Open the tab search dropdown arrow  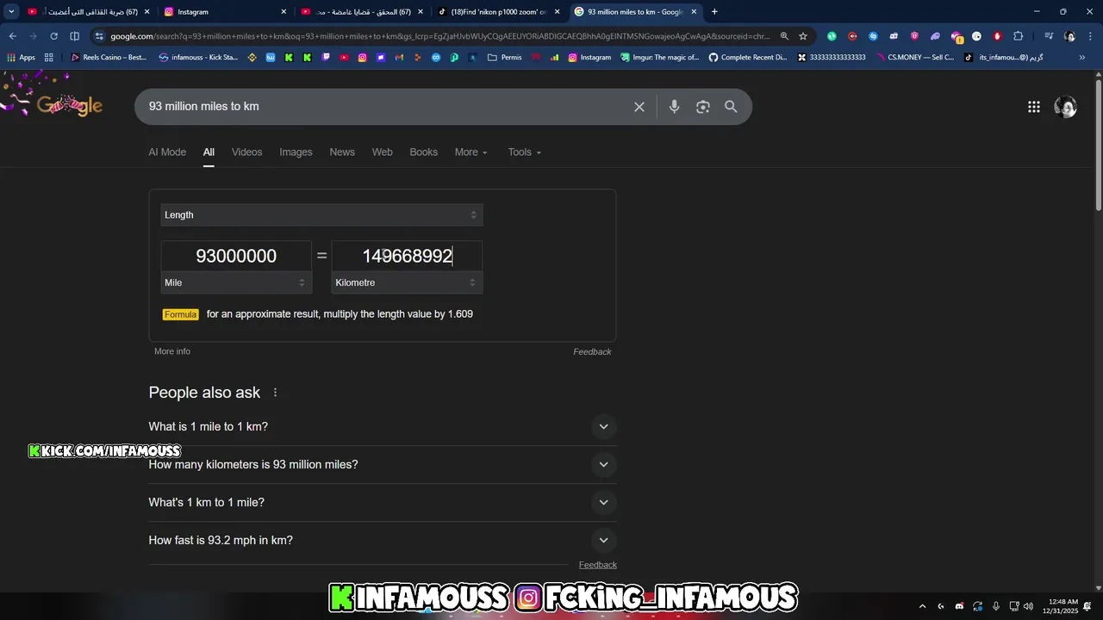11,12
